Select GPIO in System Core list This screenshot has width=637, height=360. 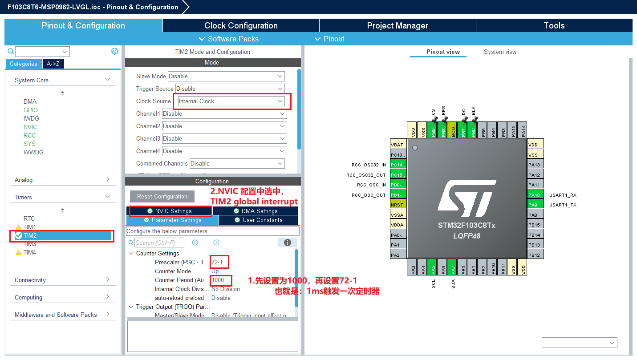pos(31,110)
